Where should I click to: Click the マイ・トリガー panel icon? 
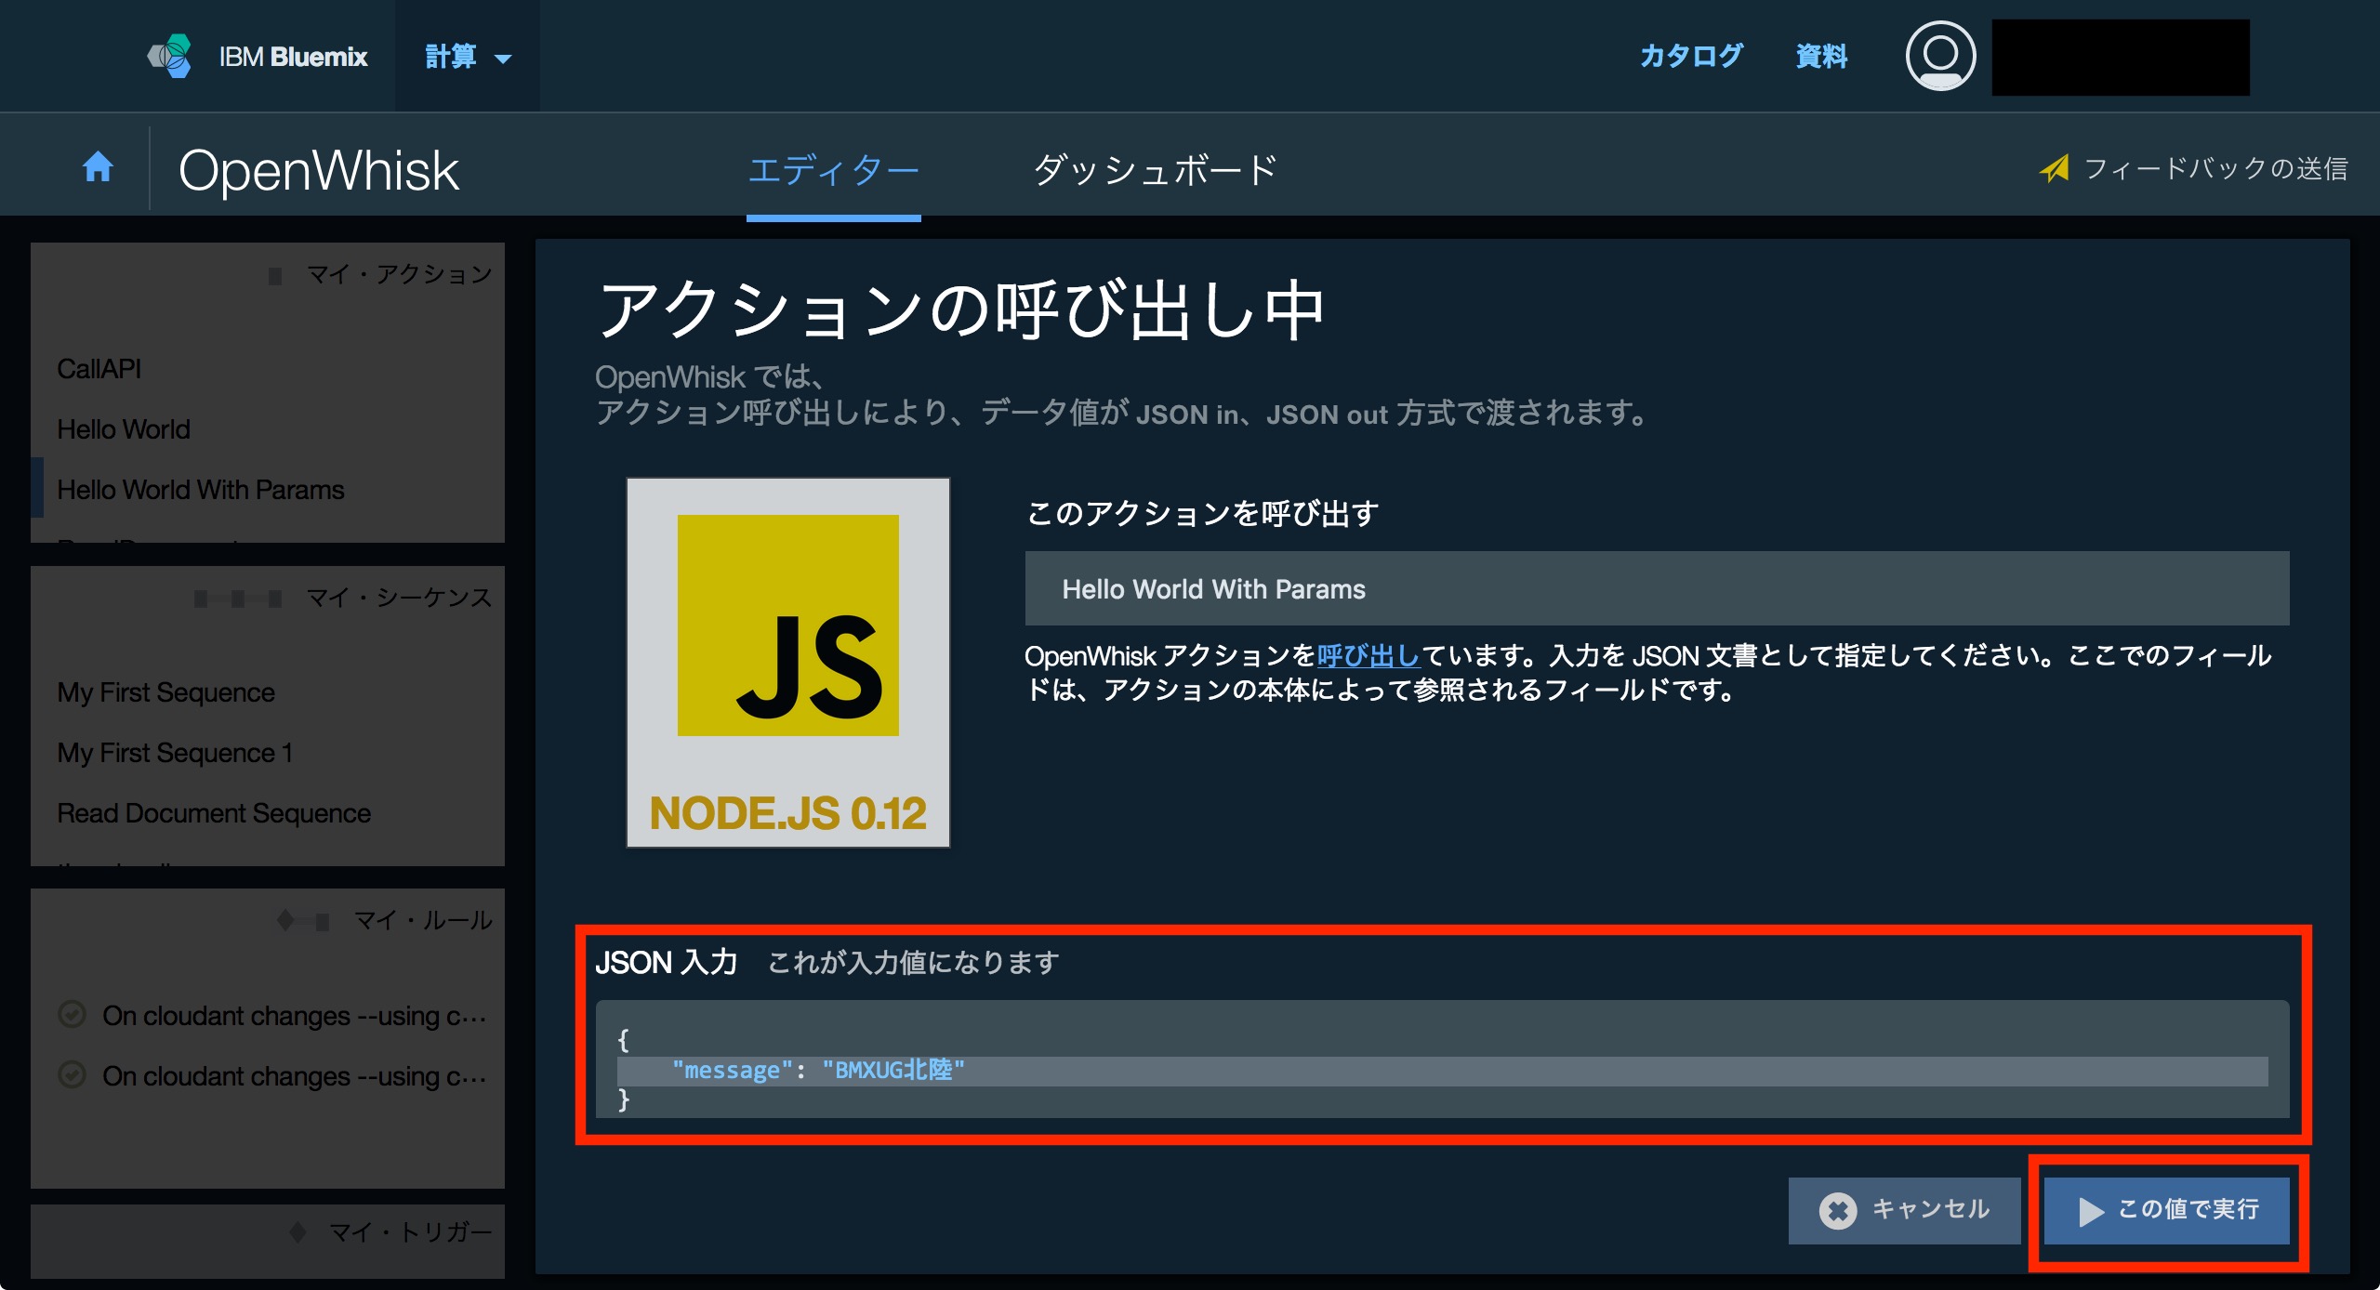[297, 1232]
